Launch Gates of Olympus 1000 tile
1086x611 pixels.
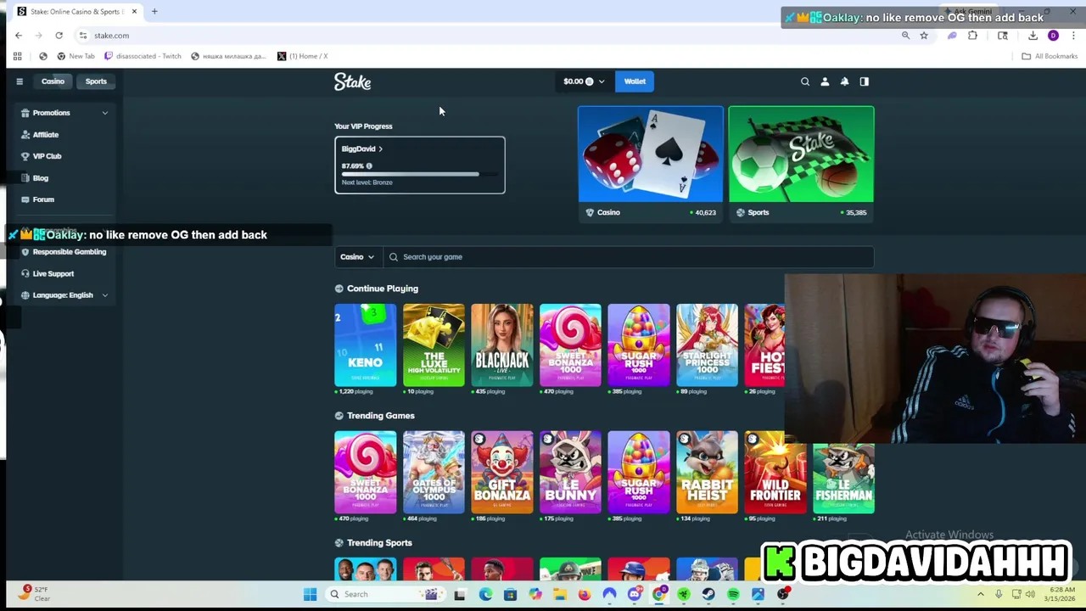tap(434, 473)
